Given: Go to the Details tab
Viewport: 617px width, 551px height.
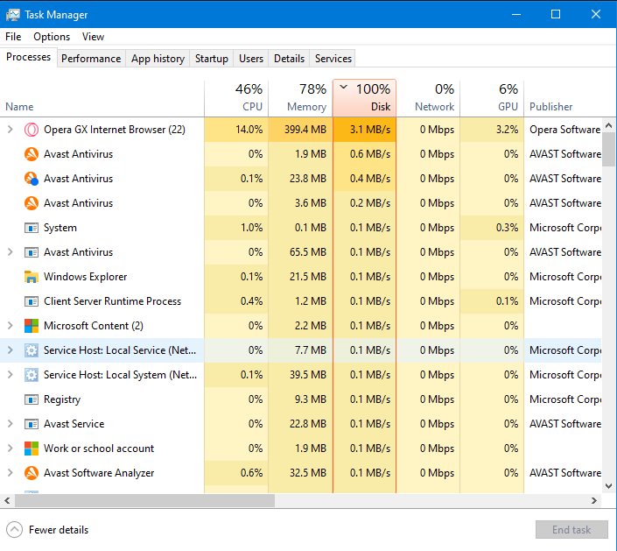Looking at the screenshot, I should click(x=289, y=59).
